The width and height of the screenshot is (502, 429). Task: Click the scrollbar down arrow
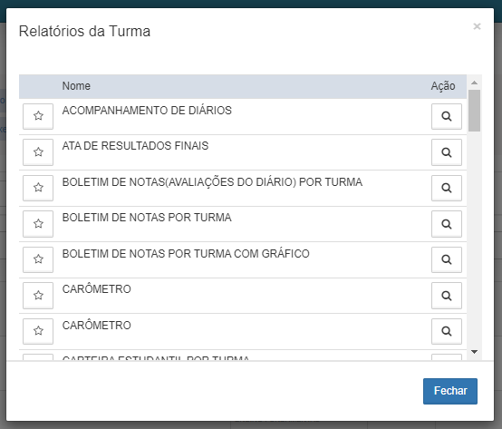click(x=474, y=352)
